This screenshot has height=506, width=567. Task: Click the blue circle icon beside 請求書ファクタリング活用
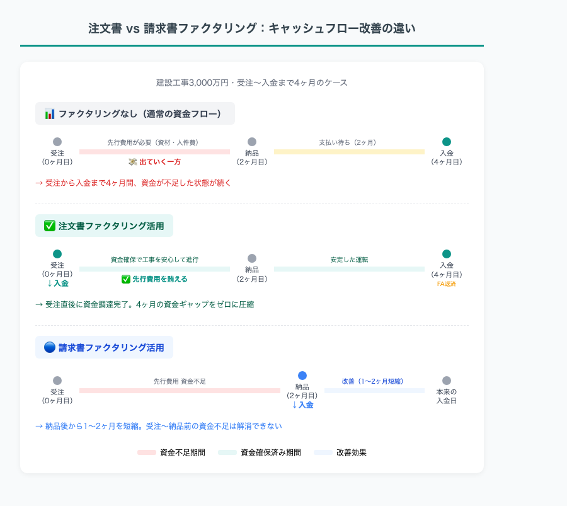50,347
